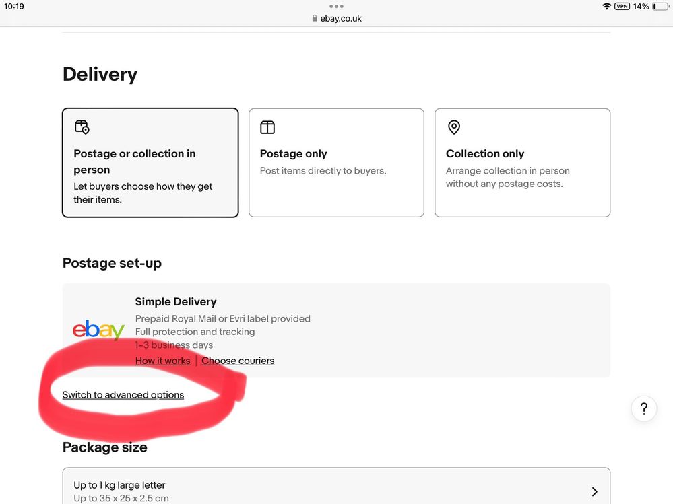The width and height of the screenshot is (673, 504).
Task: Tap the ebay.co.uk address bar
Action: click(341, 19)
